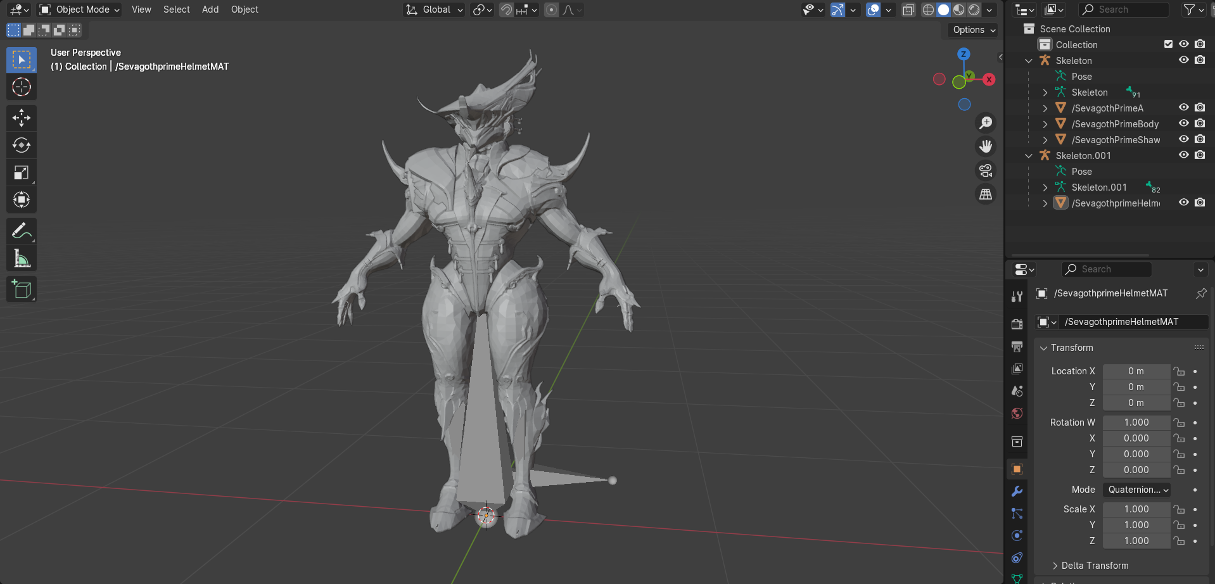The width and height of the screenshot is (1215, 584).
Task: Collapse the Skeleton.001 tree item
Action: [1029, 156]
